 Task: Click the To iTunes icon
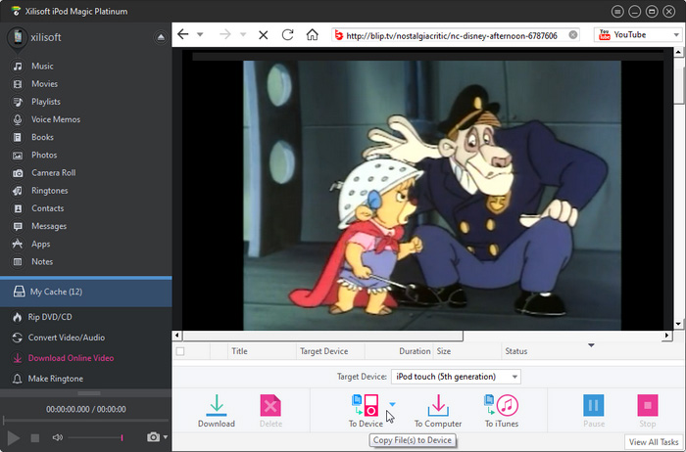coord(501,404)
